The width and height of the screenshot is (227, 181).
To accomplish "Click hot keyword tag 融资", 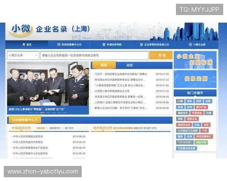I will 180,137.
